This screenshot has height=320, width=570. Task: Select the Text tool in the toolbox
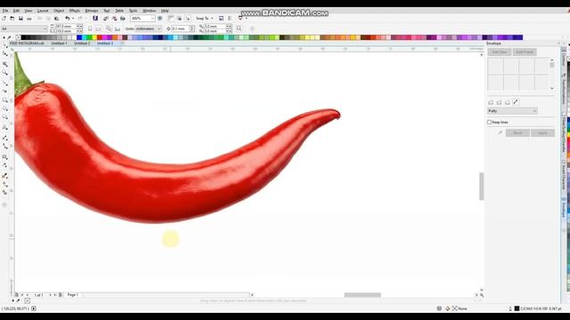click(5, 127)
